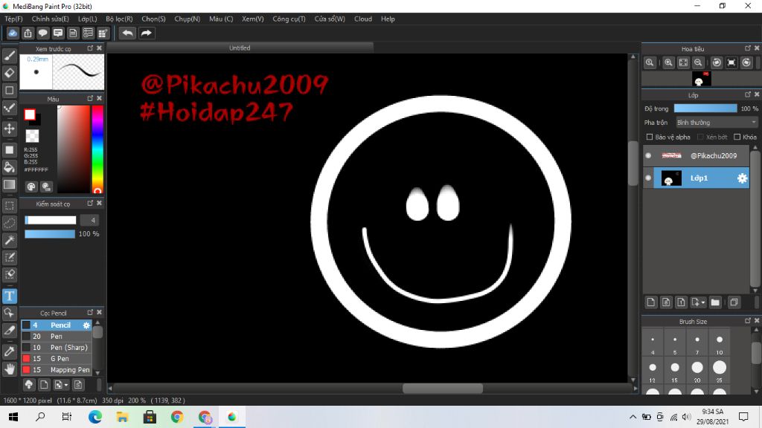Select the Select Pen tool
Image resolution: width=762 pixels, height=428 pixels.
9,257
